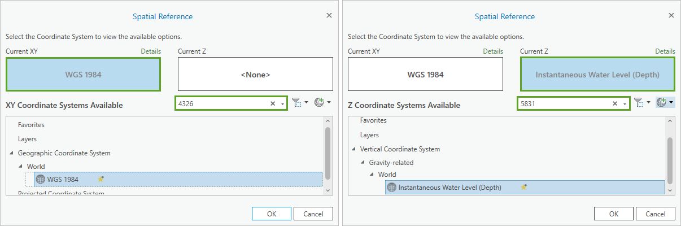Image resolution: width=681 pixels, height=226 pixels.
Task: Open the dropdown arrow of the 4326 search box
Action: click(282, 104)
